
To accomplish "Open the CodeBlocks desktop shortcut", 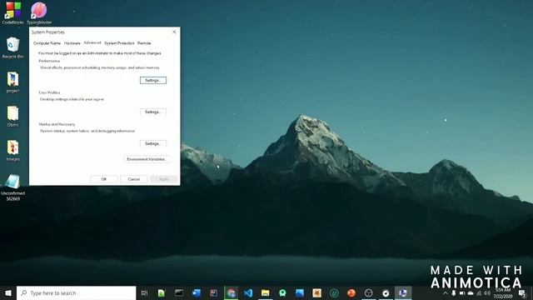I will [x=12, y=13].
